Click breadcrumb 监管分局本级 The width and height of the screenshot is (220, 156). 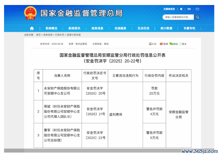[x=74, y=35]
